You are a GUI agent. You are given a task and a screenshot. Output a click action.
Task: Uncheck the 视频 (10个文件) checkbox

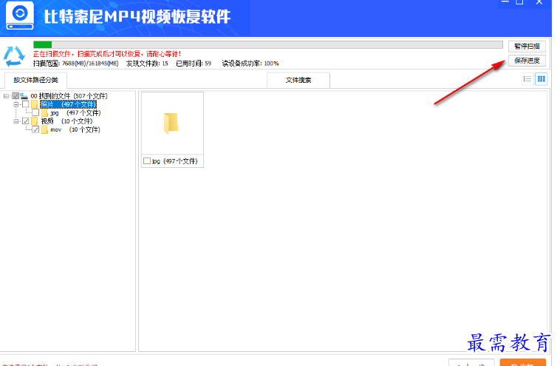(26, 121)
